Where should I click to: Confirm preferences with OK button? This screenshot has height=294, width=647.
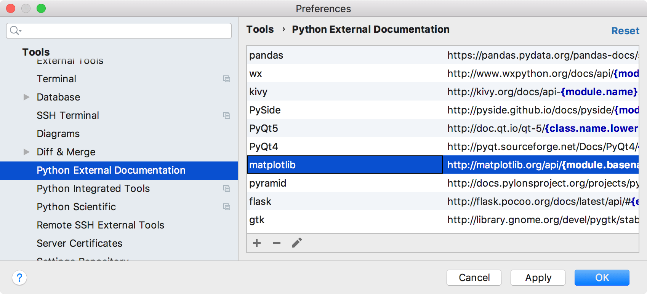[602, 278]
